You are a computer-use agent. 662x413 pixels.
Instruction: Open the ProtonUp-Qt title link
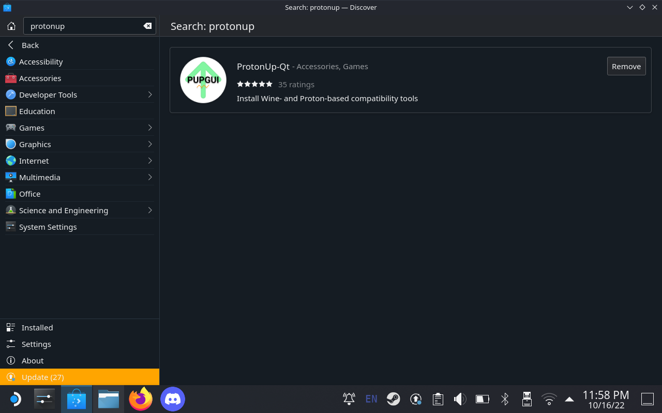[263, 66]
